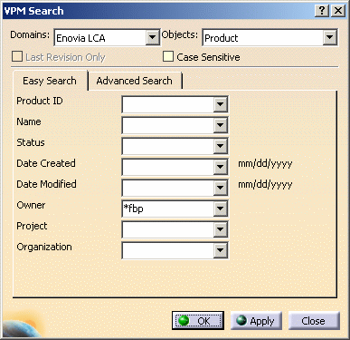Expand the Project dropdown arrow

[x=221, y=229]
